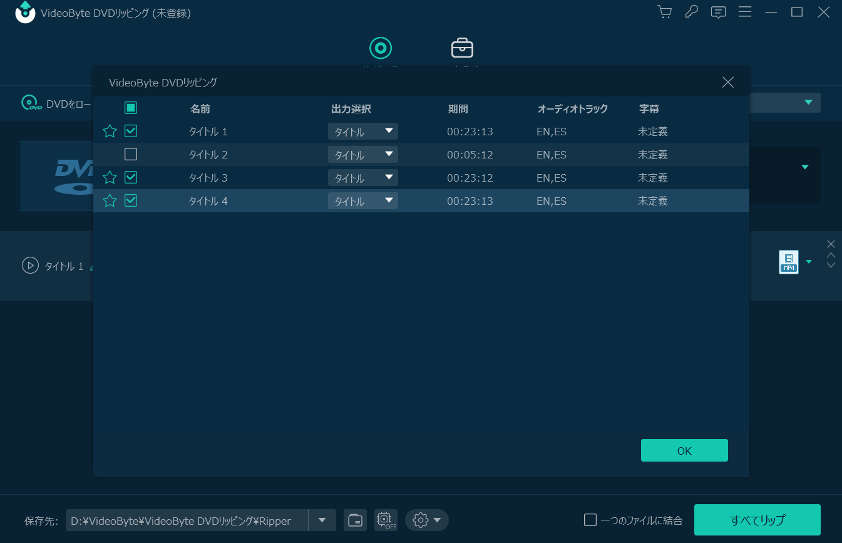Toggle the select-all checkbox in header
The height and width of the screenshot is (543, 842).
(x=131, y=108)
